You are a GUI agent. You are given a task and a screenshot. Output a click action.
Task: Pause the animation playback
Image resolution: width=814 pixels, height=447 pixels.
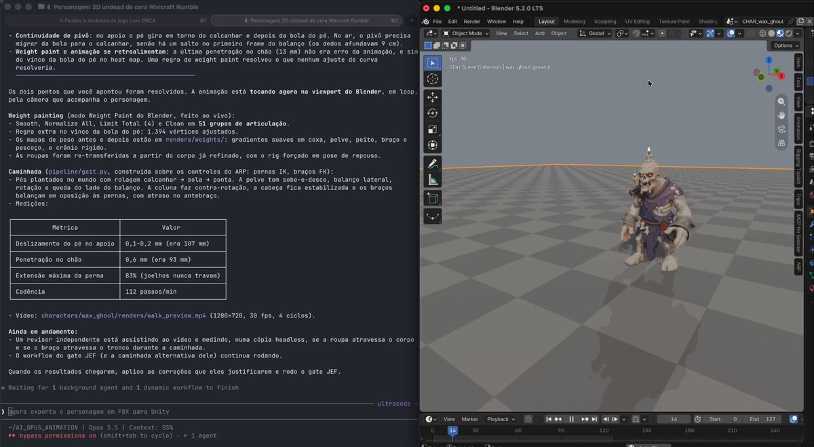coord(571,419)
